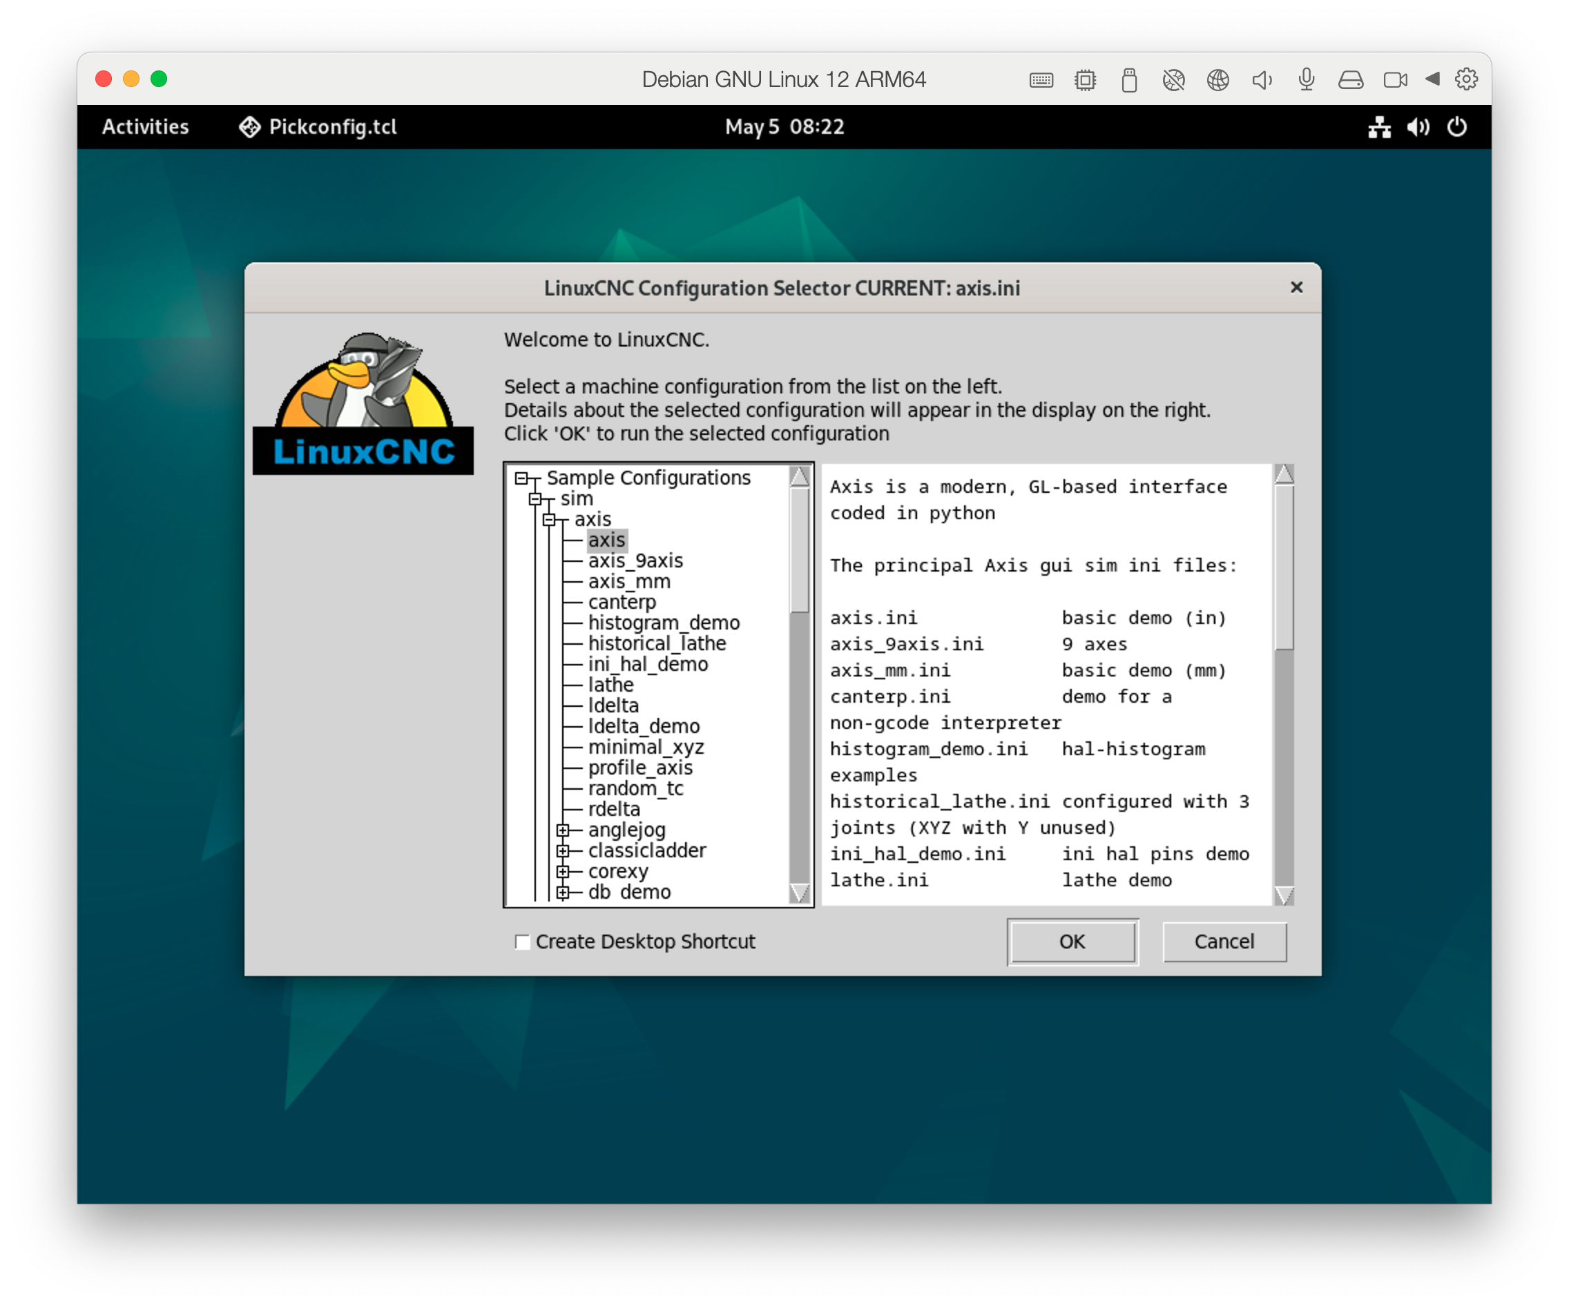Click OK to run selected configuration
The height and width of the screenshot is (1306, 1569).
[x=1072, y=942]
